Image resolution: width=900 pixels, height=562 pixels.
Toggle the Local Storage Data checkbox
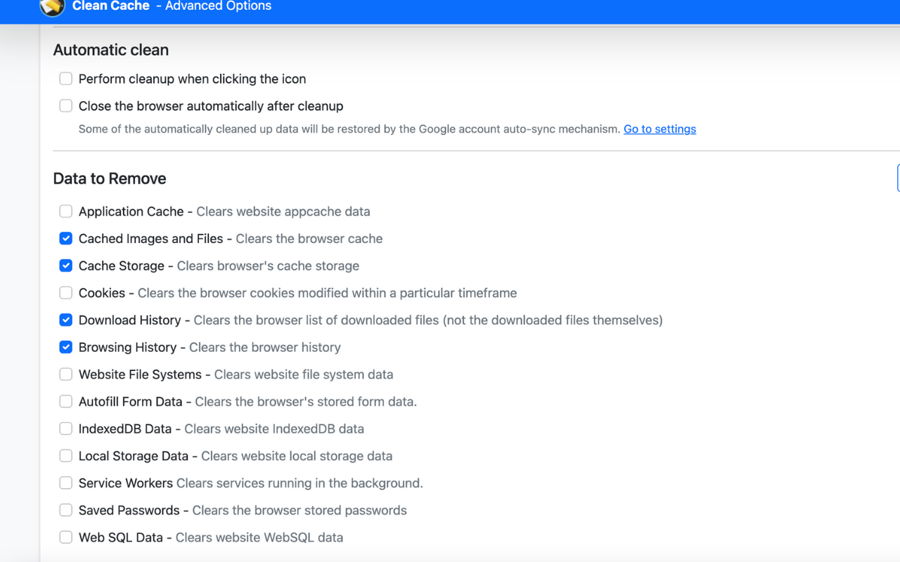coord(66,456)
